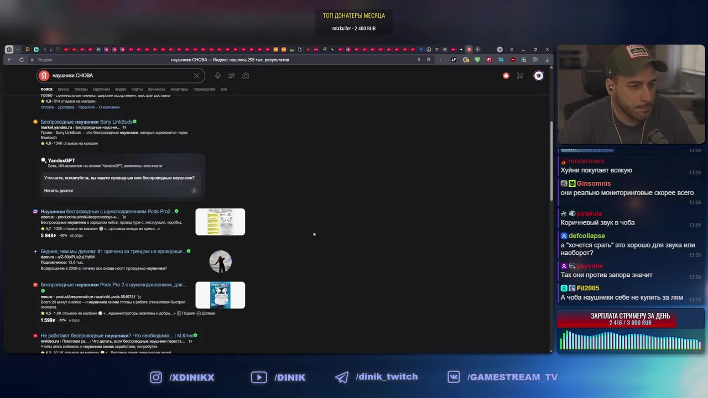The width and height of the screenshot is (708, 398).
Task: Open 'Беспроводные наушники Sony LinkBuds' result
Action: [x=86, y=122]
